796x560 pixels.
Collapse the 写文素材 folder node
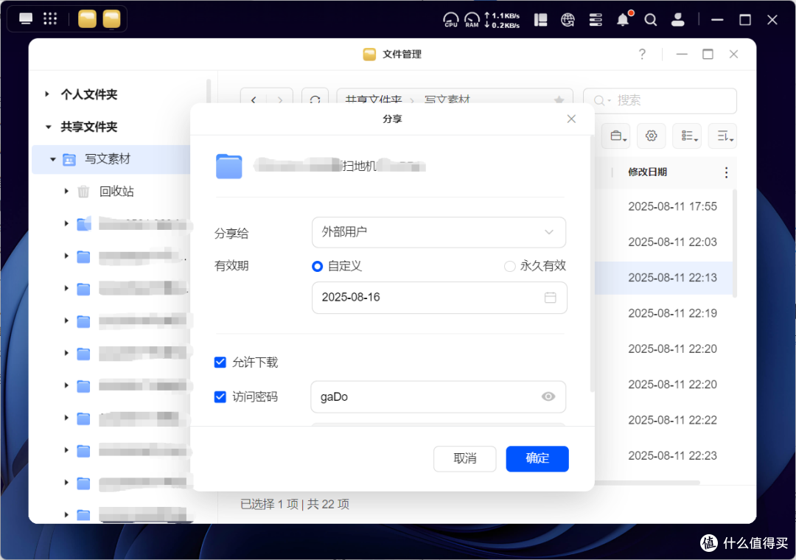point(53,159)
